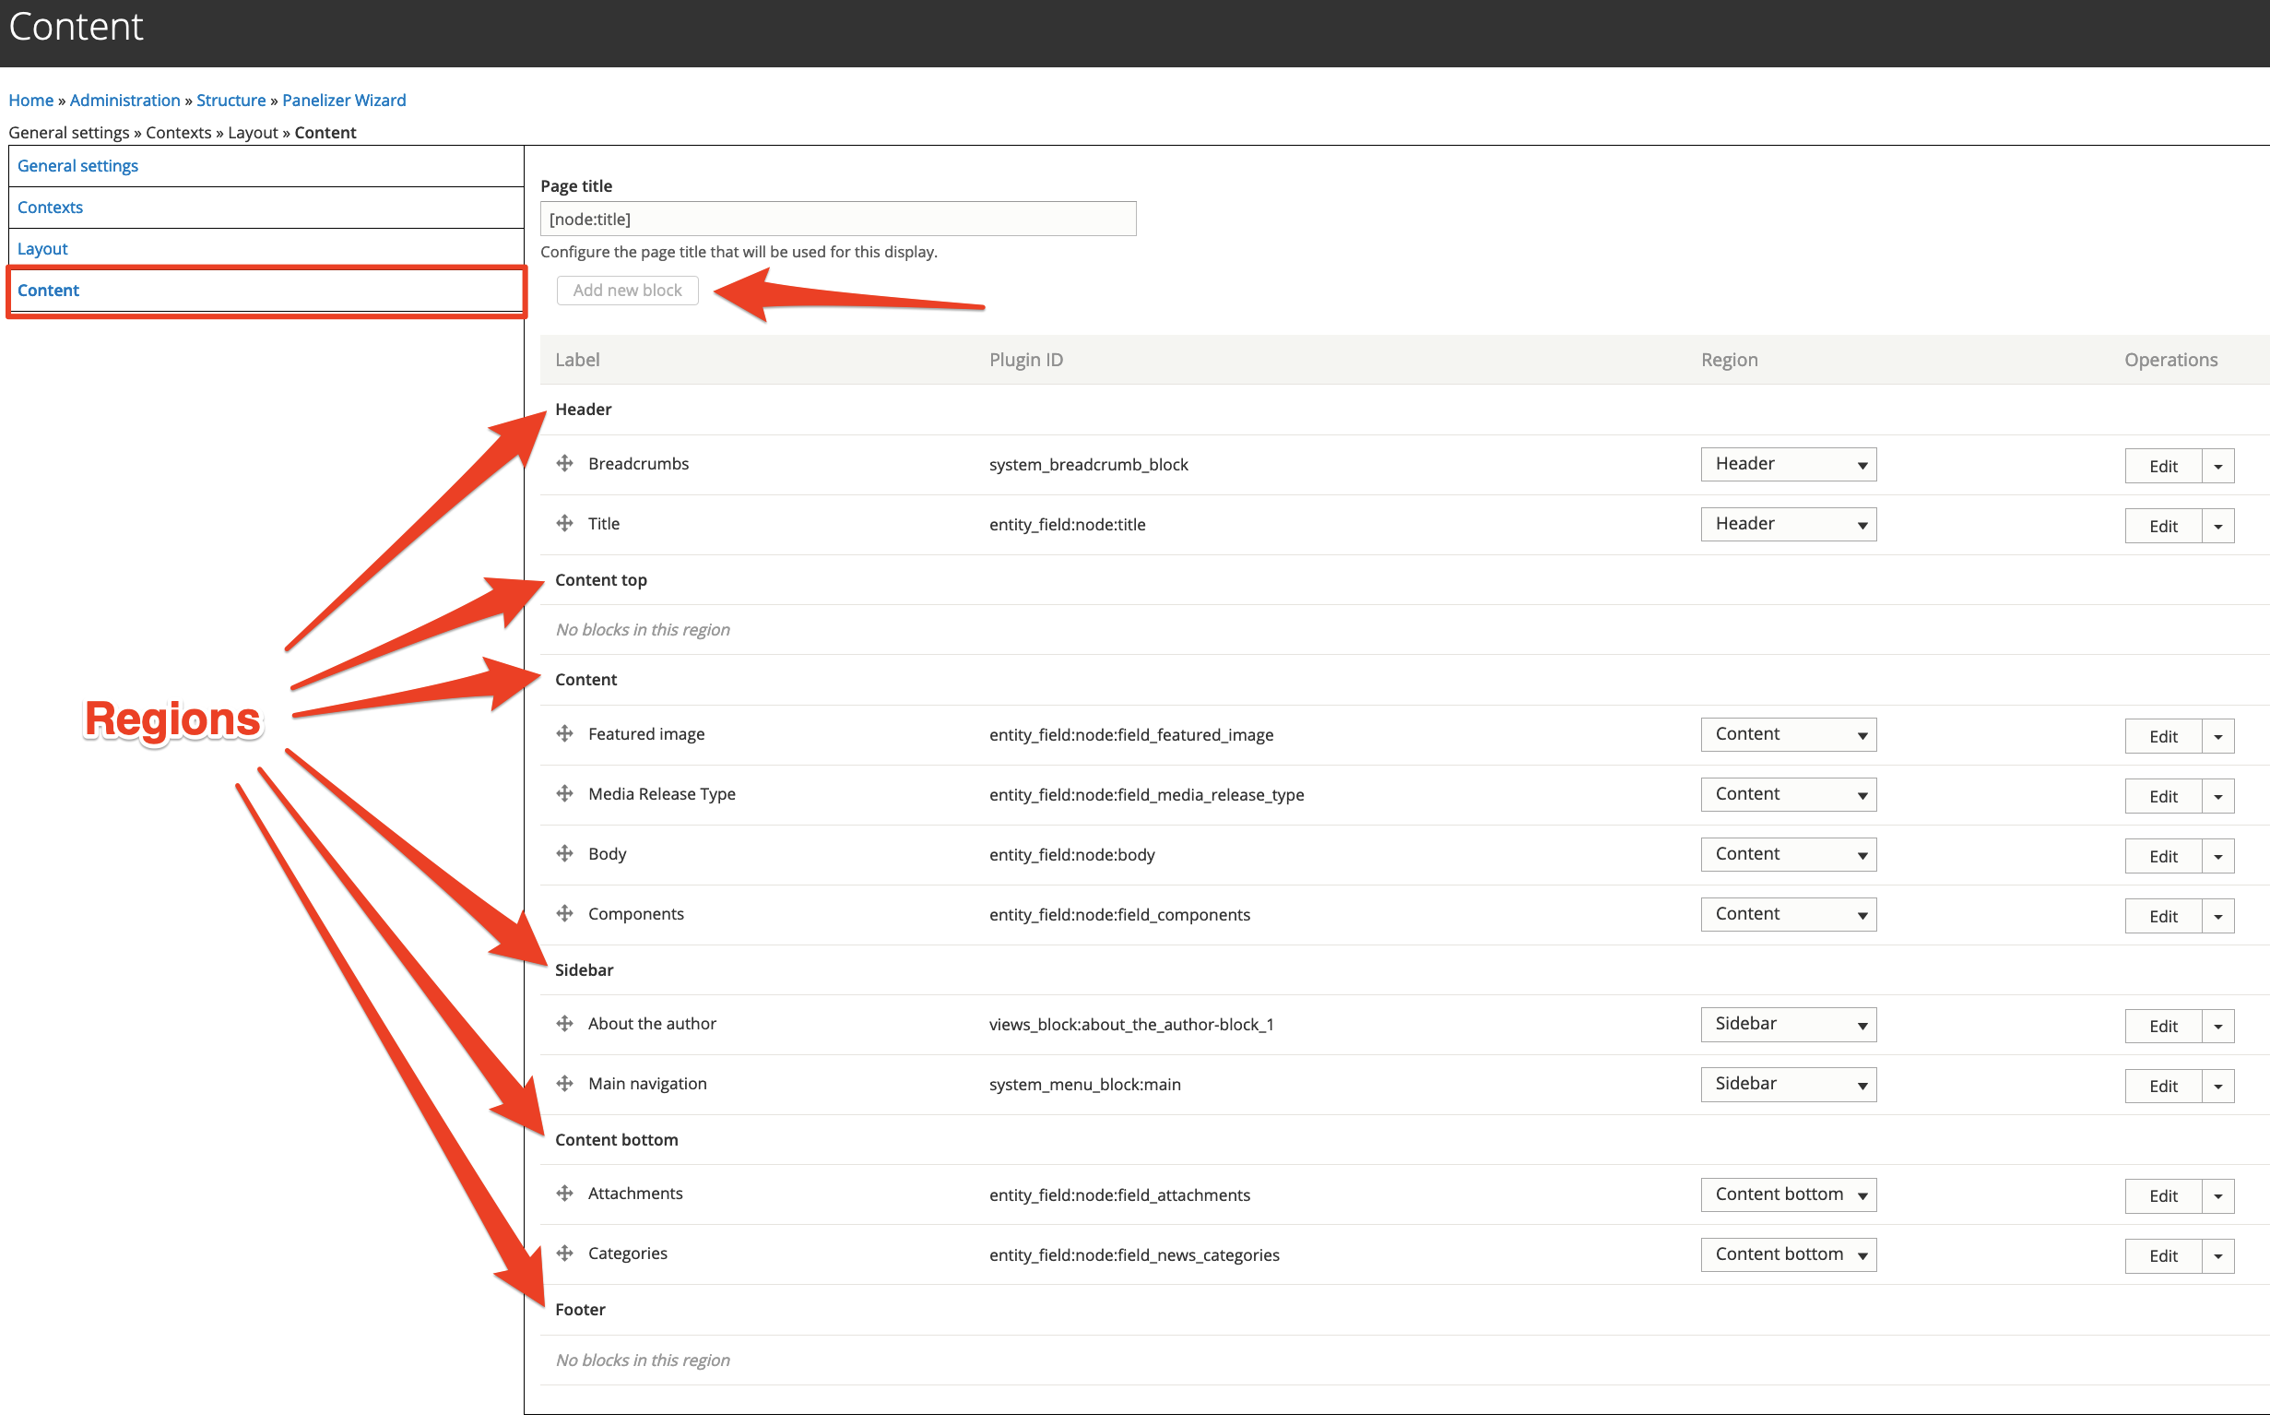Click the Edit button for Media Release Type
Image resolution: width=2270 pixels, height=1426 pixels.
tap(2162, 795)
